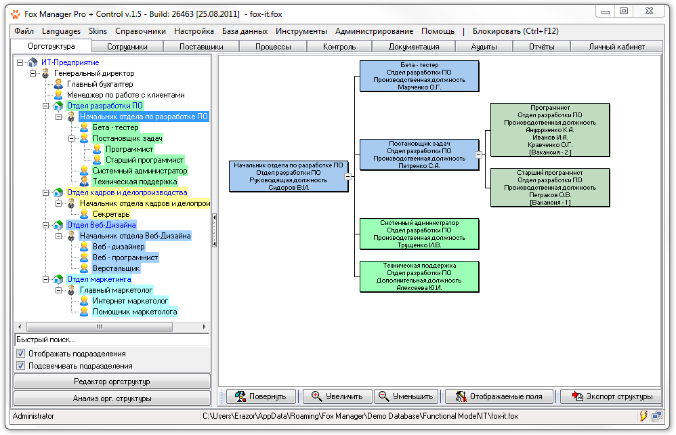Screen dimensions: 676x435
Task: Click the Системный администратор person icon
Action: pyautogui.click(x=84, y=171)
